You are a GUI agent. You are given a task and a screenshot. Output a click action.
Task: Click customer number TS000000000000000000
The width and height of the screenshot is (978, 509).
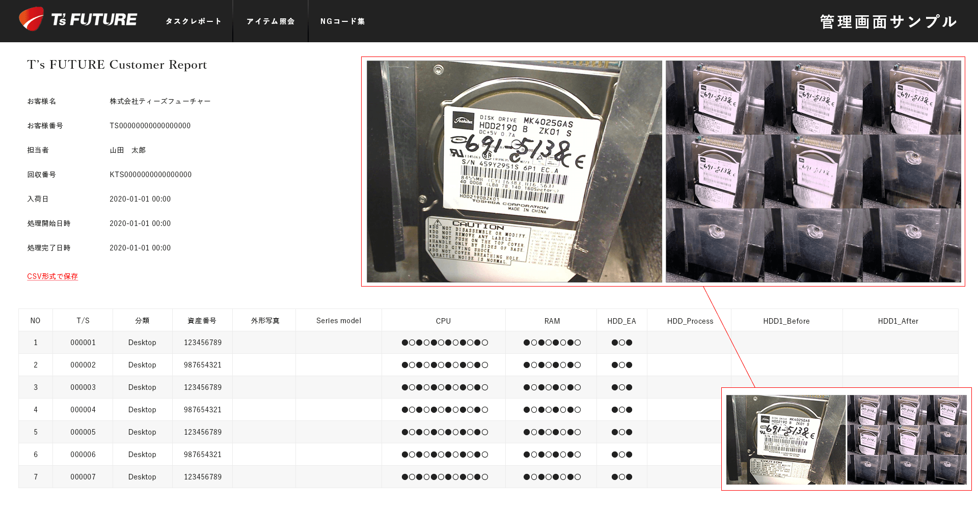[x=150, y=126]
